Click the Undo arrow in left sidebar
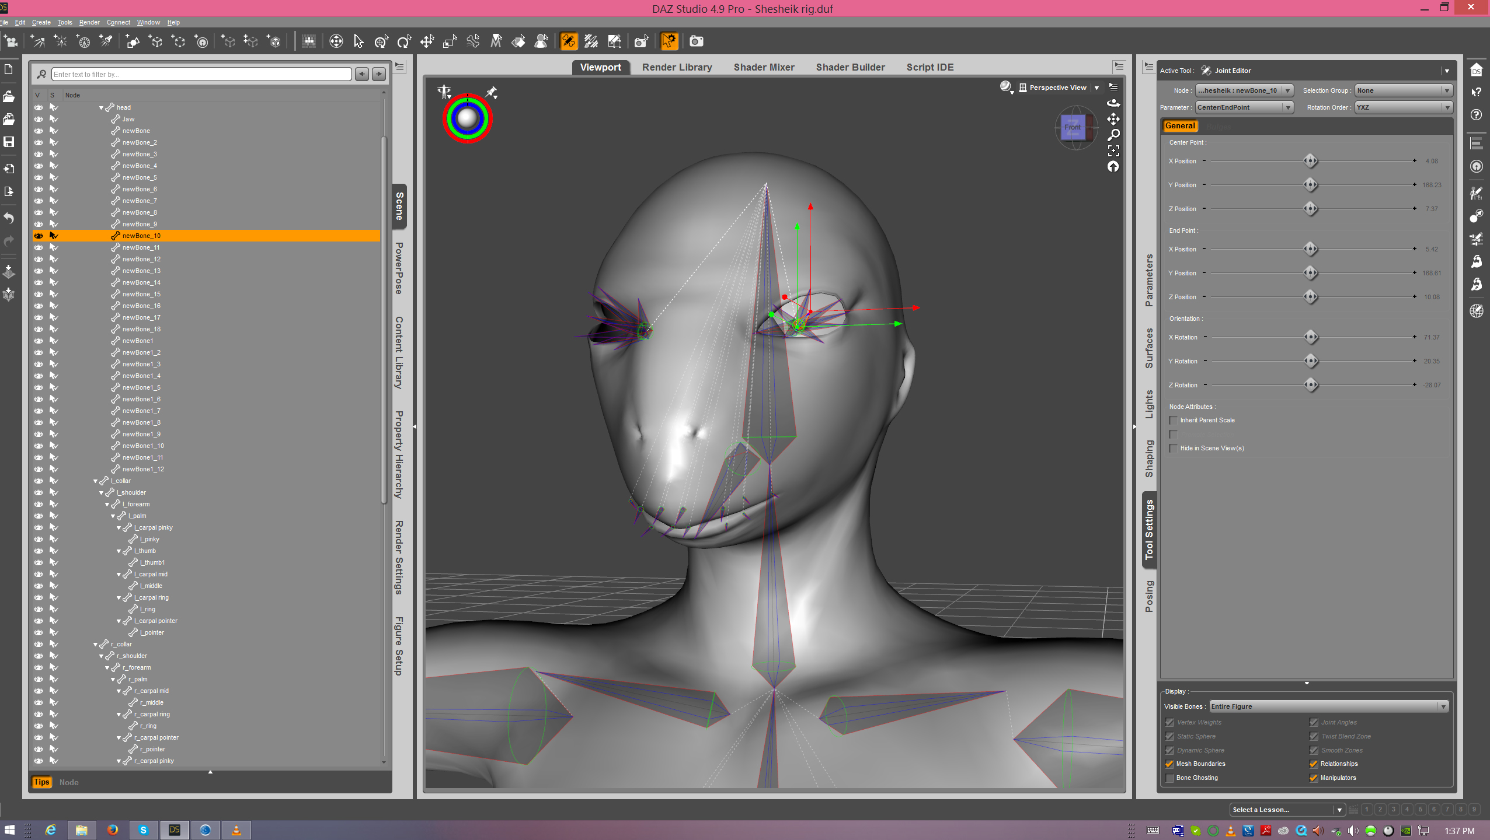This screenshot has height=840, width=1490. pyautogui.click(x=9, y=218)
